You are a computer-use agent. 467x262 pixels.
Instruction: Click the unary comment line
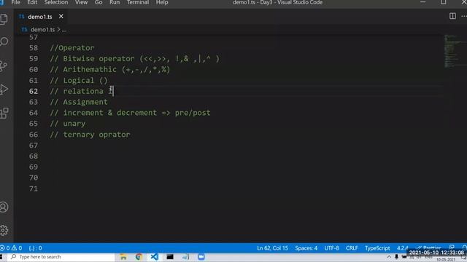68,124
